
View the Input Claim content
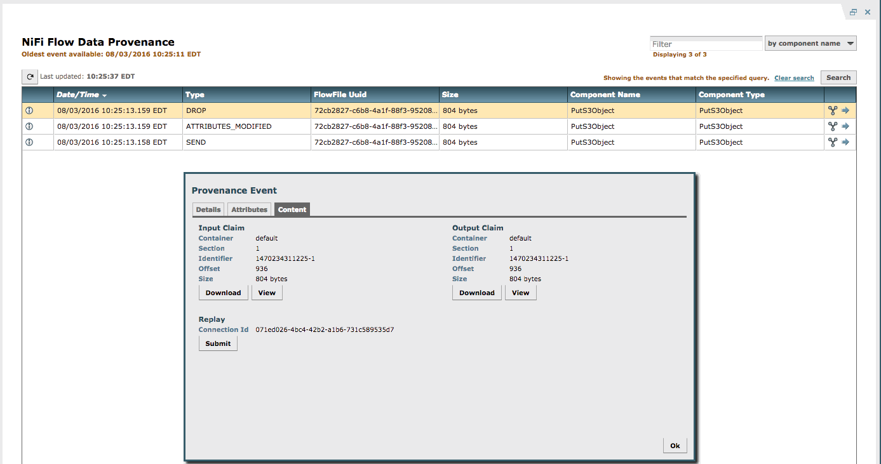pos(267,293)
